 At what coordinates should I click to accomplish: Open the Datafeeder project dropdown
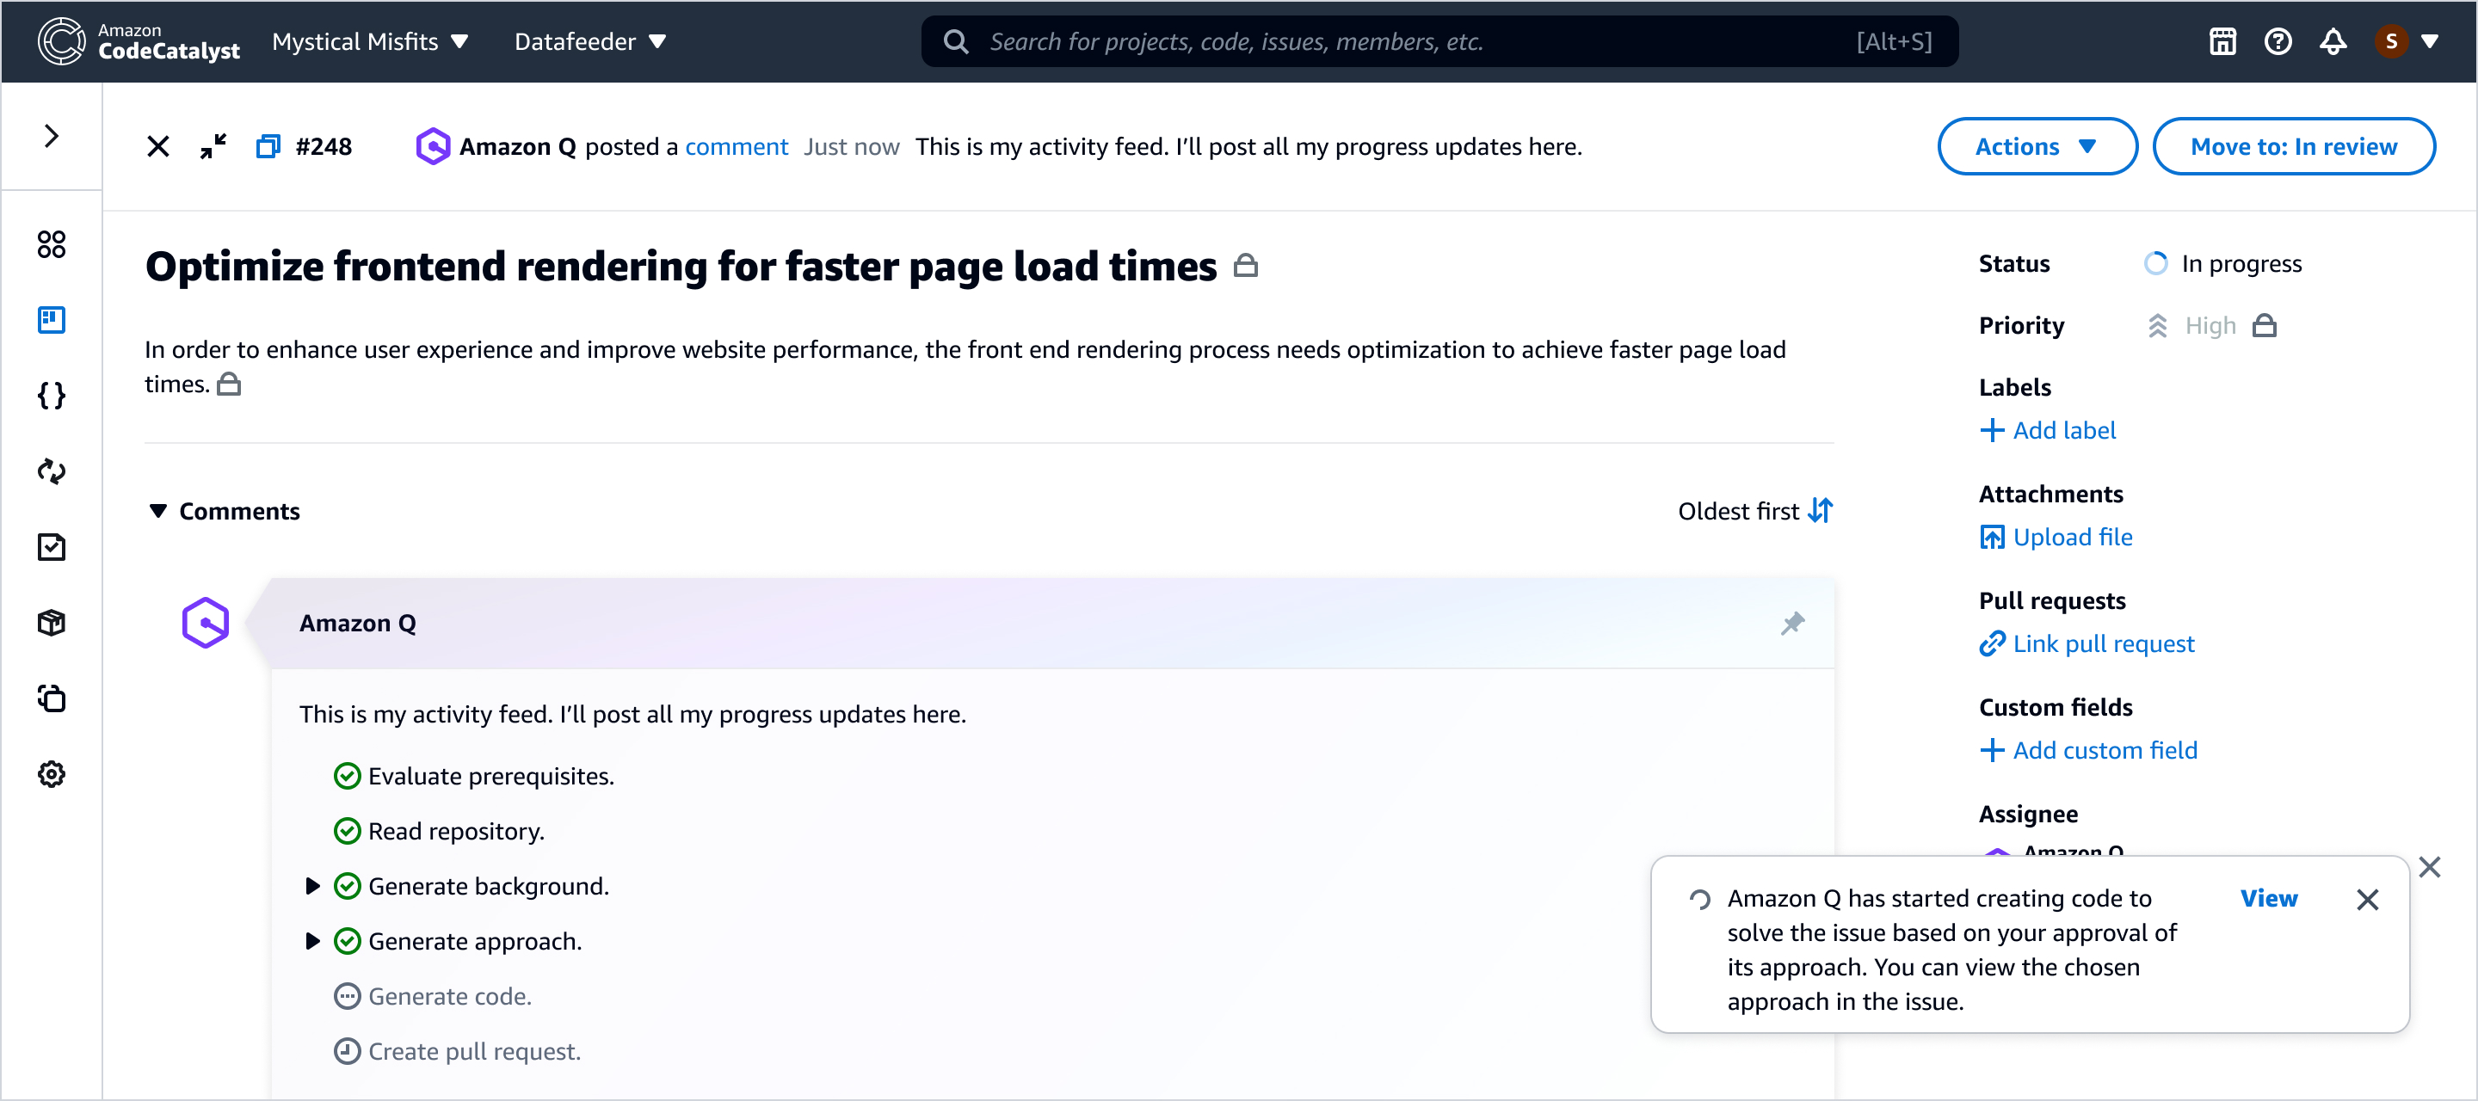589,41
